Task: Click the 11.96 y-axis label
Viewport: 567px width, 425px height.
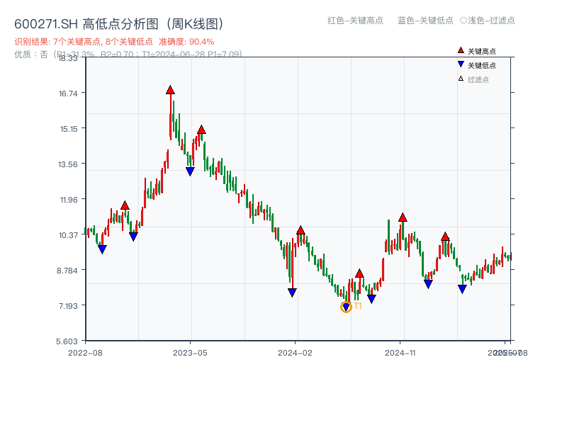Action: 69,200
